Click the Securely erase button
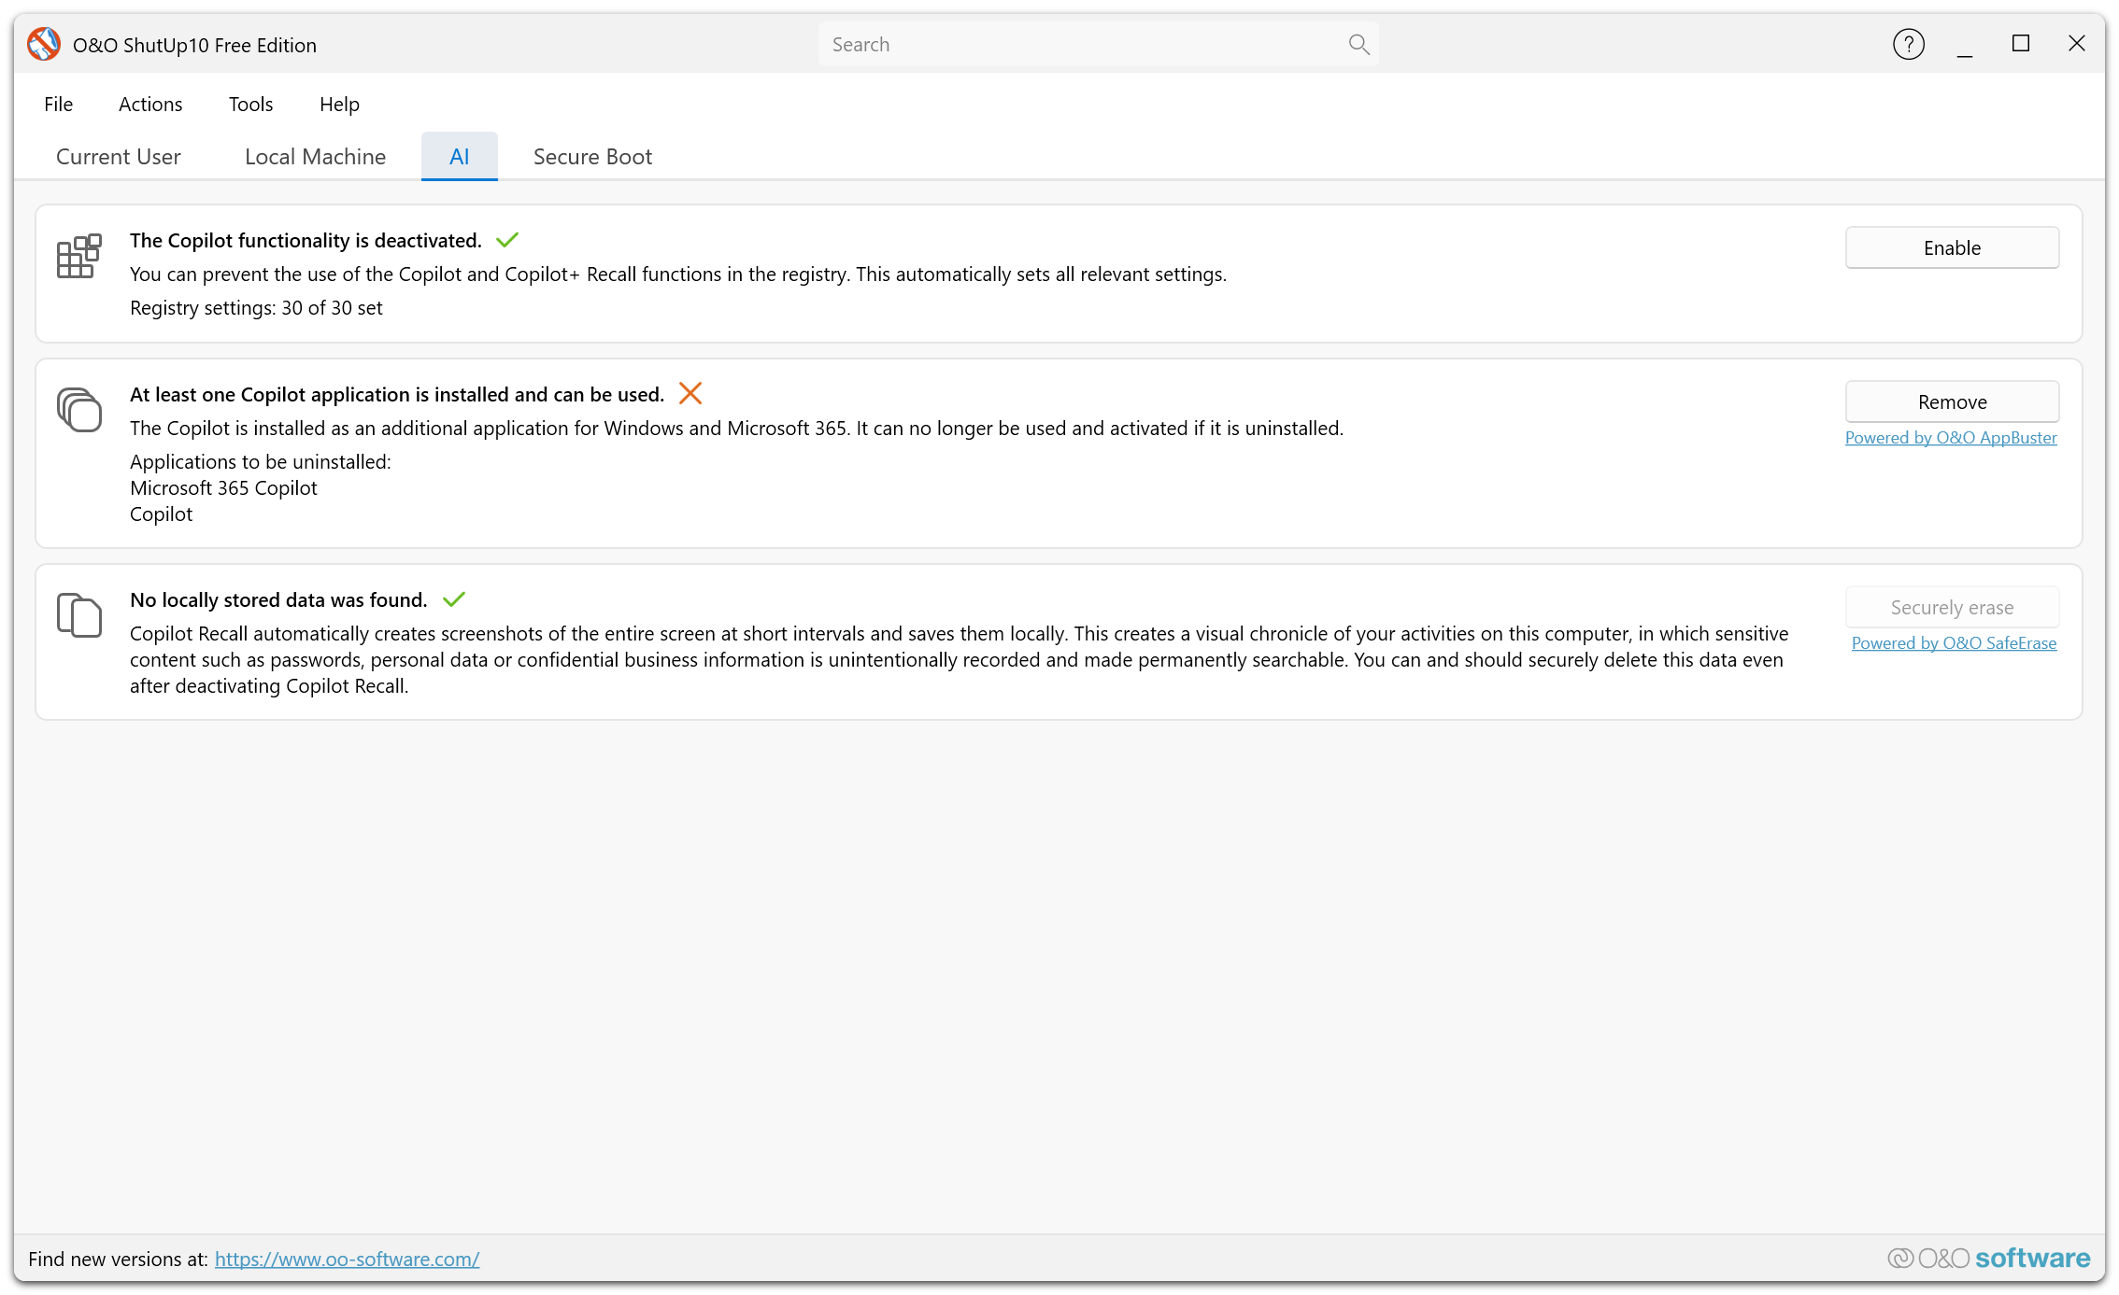Screen dimensions: 2119x1295 point(1952,607)
